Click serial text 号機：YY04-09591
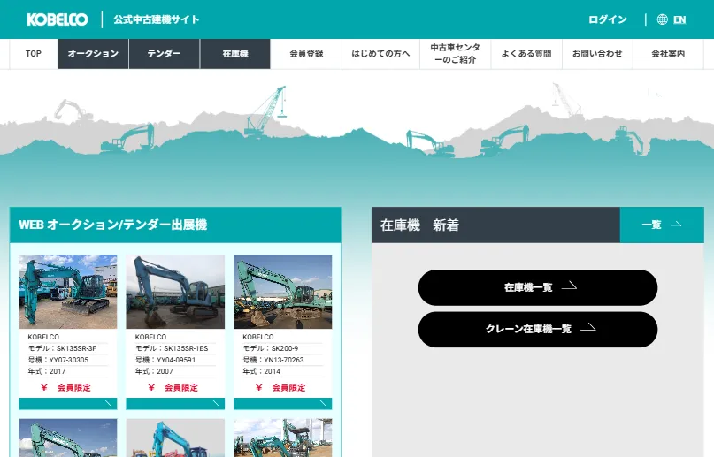 (x=165, y=360)
